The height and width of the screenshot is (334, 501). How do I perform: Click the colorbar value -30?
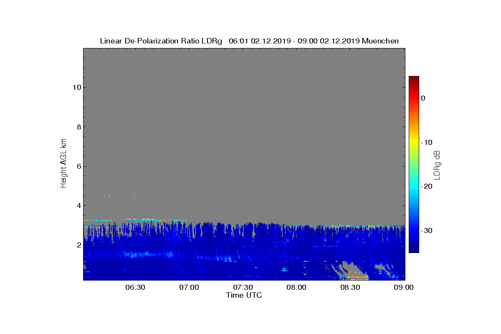(x=427, y=230)
